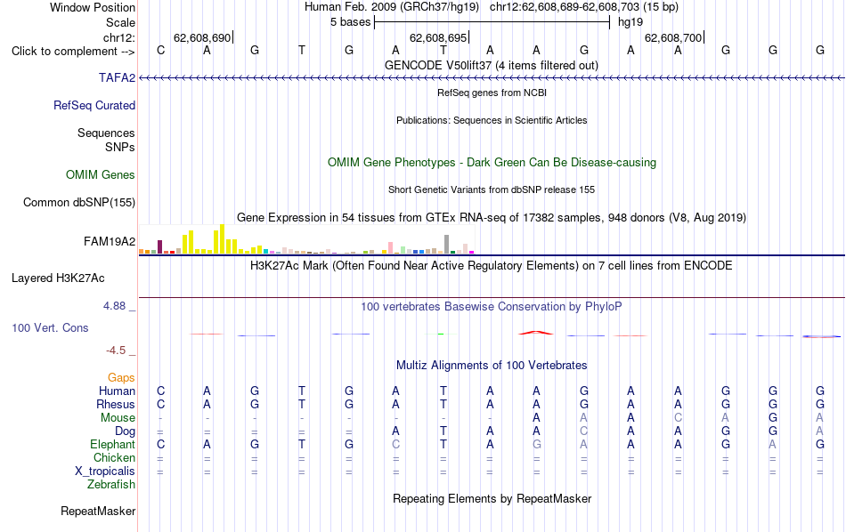The width and height of the screenshot is (846, 532).
Task: Select the Rhesus alignment row label
Action: click(x=116, y=404)
